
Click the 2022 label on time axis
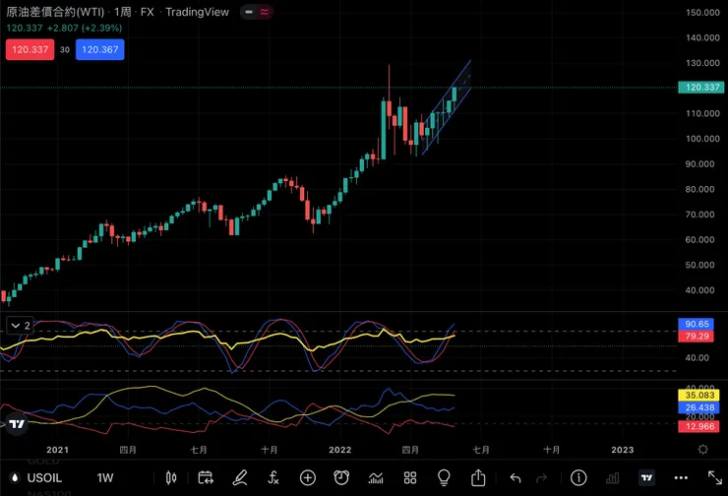click(339, 450)
